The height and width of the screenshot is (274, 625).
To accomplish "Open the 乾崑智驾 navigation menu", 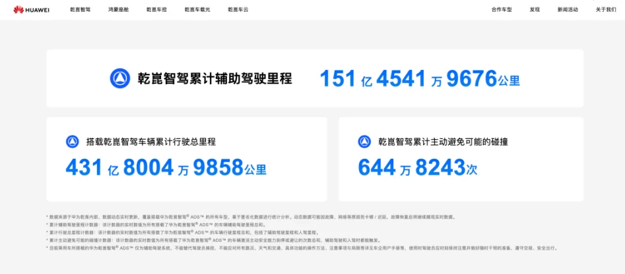I will pyautogui.click(x=80, y=9).
